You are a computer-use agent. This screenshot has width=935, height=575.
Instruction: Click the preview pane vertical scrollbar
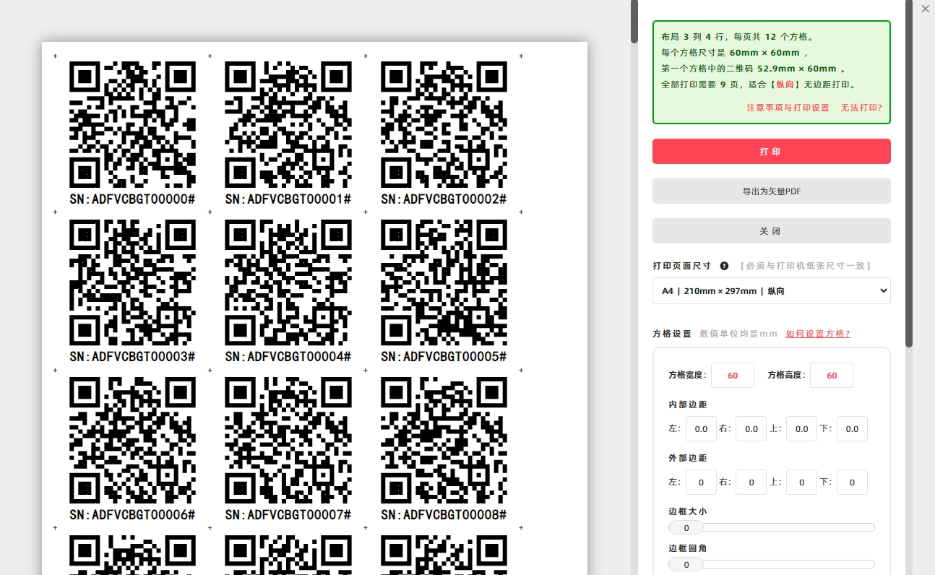pyautogui.click(x=634, y=22)
